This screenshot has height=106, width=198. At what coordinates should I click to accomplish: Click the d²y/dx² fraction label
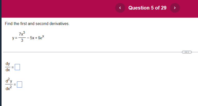pyautogui.click(x=9, y=84)
